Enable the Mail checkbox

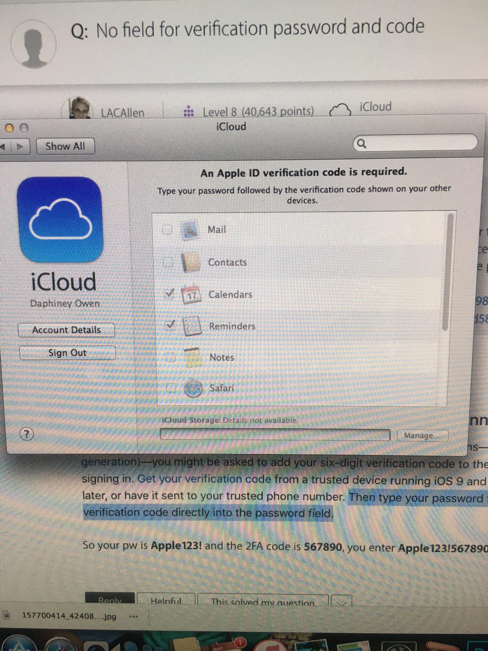(167, 229)
